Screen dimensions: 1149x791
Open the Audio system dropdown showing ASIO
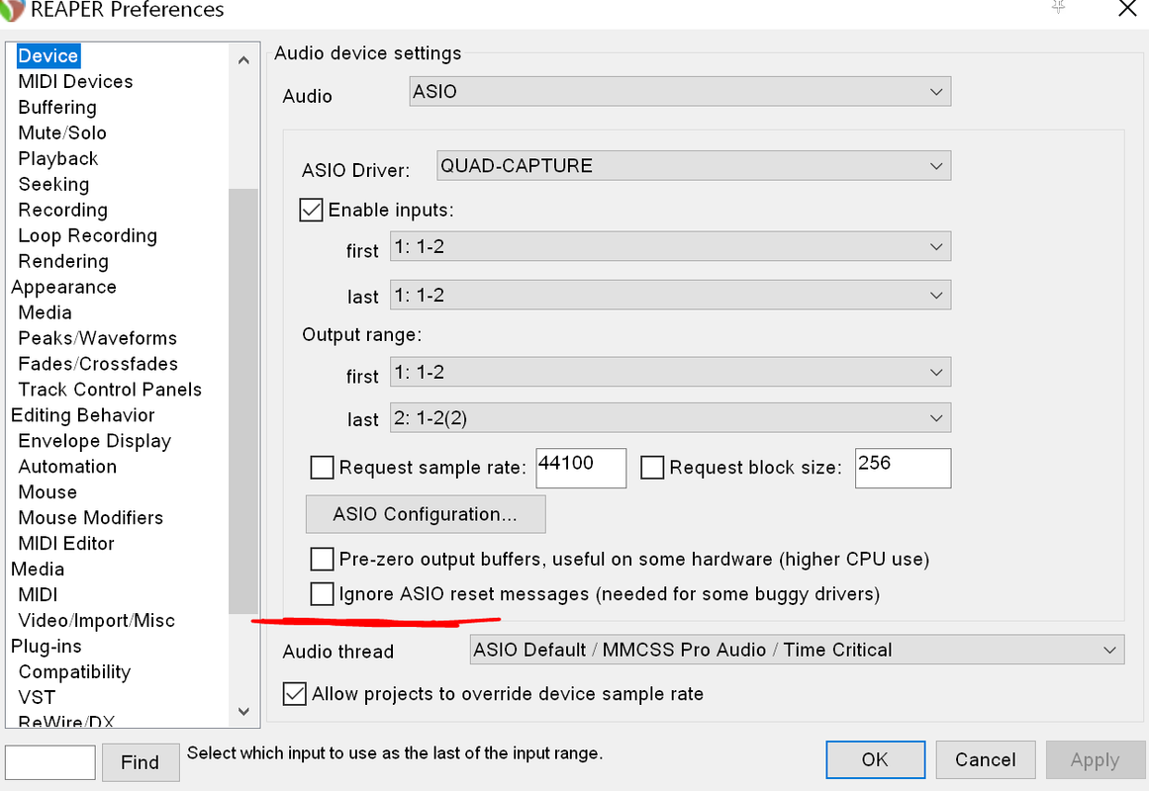pyautogui.click(x=680, y=92)
